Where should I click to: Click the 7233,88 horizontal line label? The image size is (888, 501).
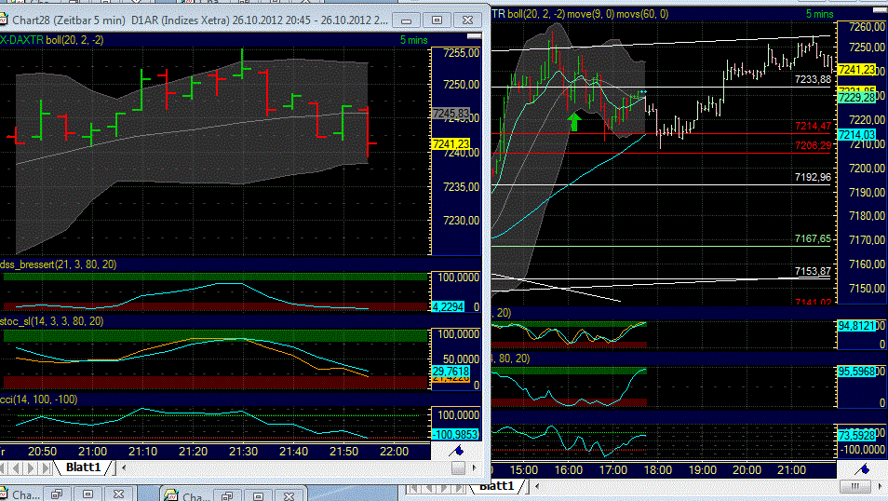click(x=813, y=79)
